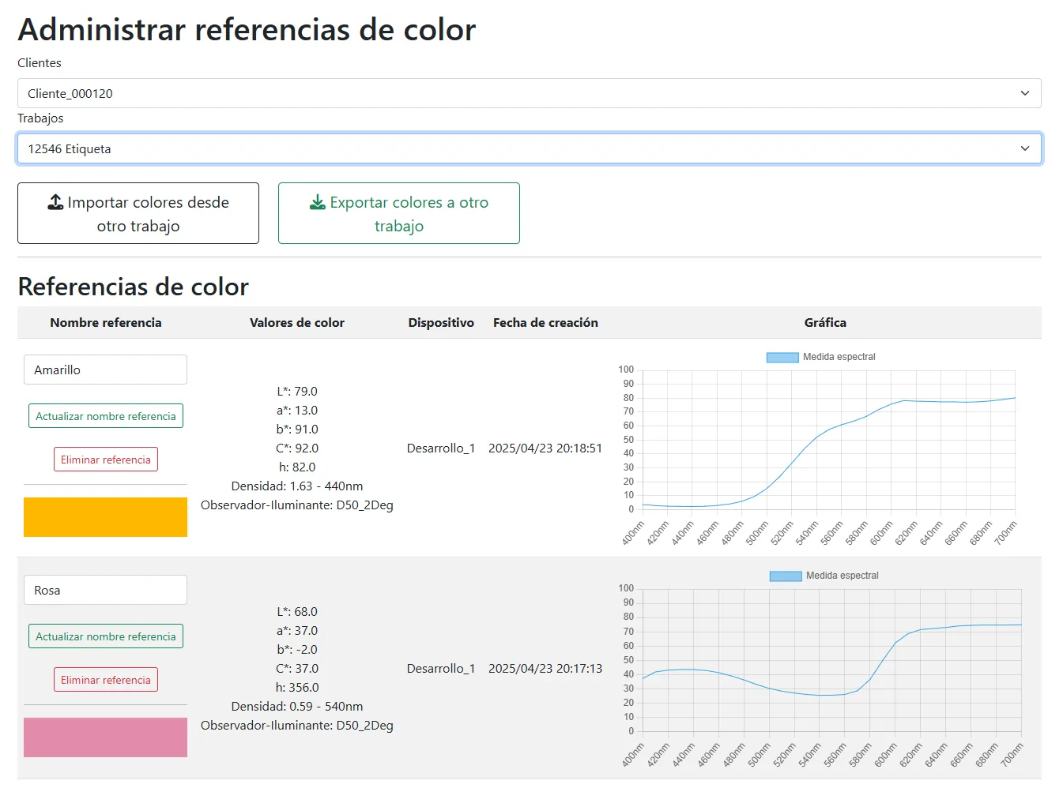Click Importar colores desde otro trabajo button
Image resolution: width=1063 pixels, height=788 pixels.
pos(138,213)
